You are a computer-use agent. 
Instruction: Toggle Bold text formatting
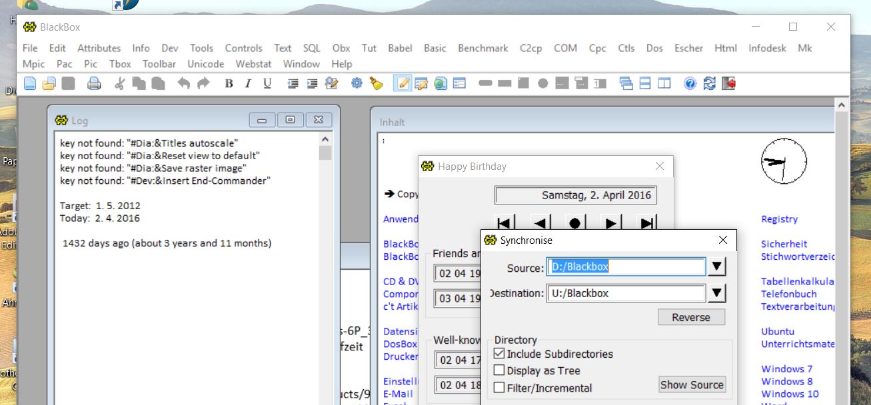(x=229, y=83)
